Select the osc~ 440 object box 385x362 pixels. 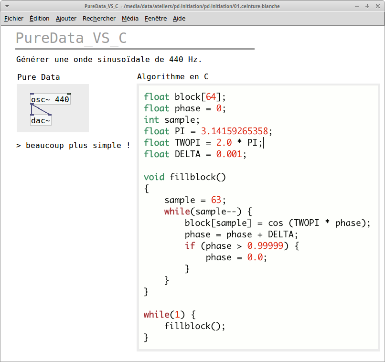pos(50,99)
